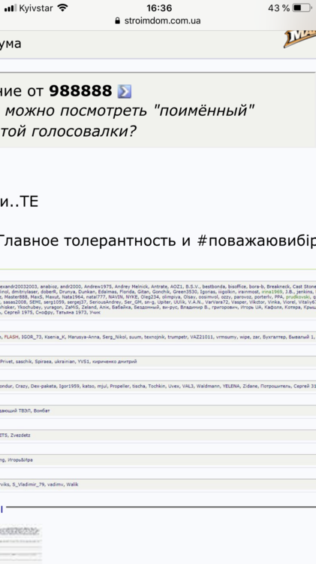Open voter profile Tochkin
Viewport: 316px width, 564px height.
[x=157, y=386]
